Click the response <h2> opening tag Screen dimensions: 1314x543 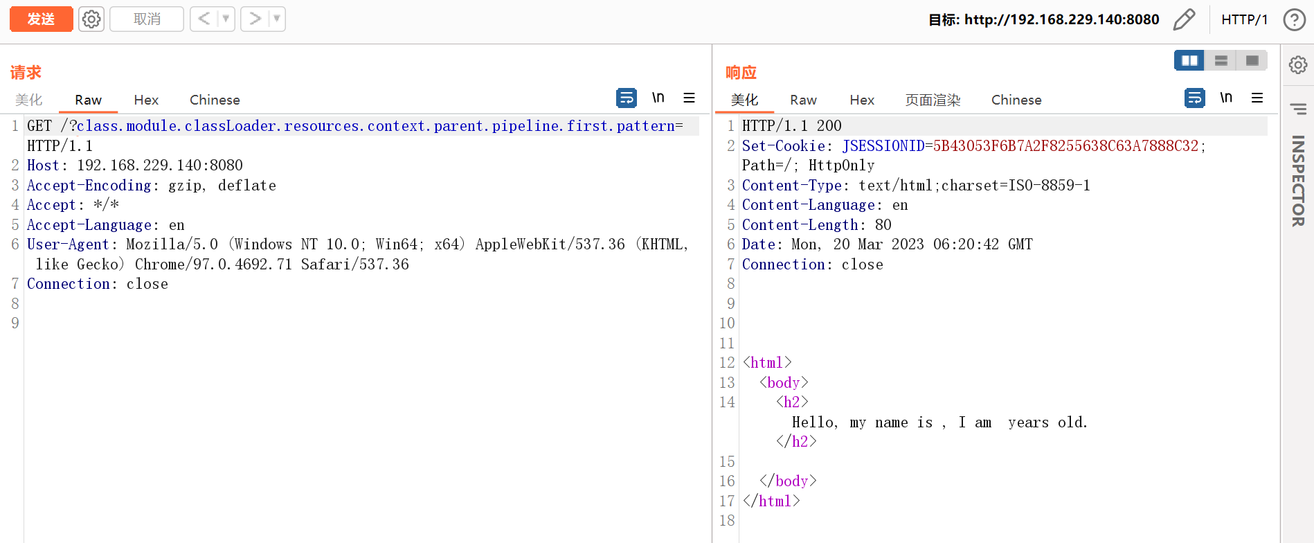click(792, 402)
